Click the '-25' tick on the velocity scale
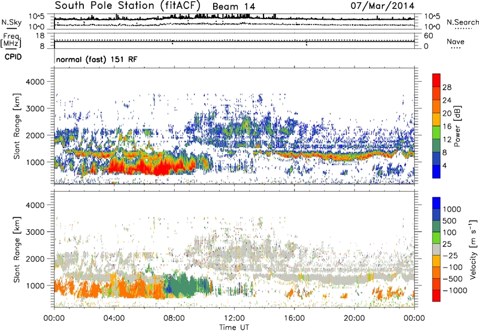The width and height of the screenshot is (479, 331). 450,255
